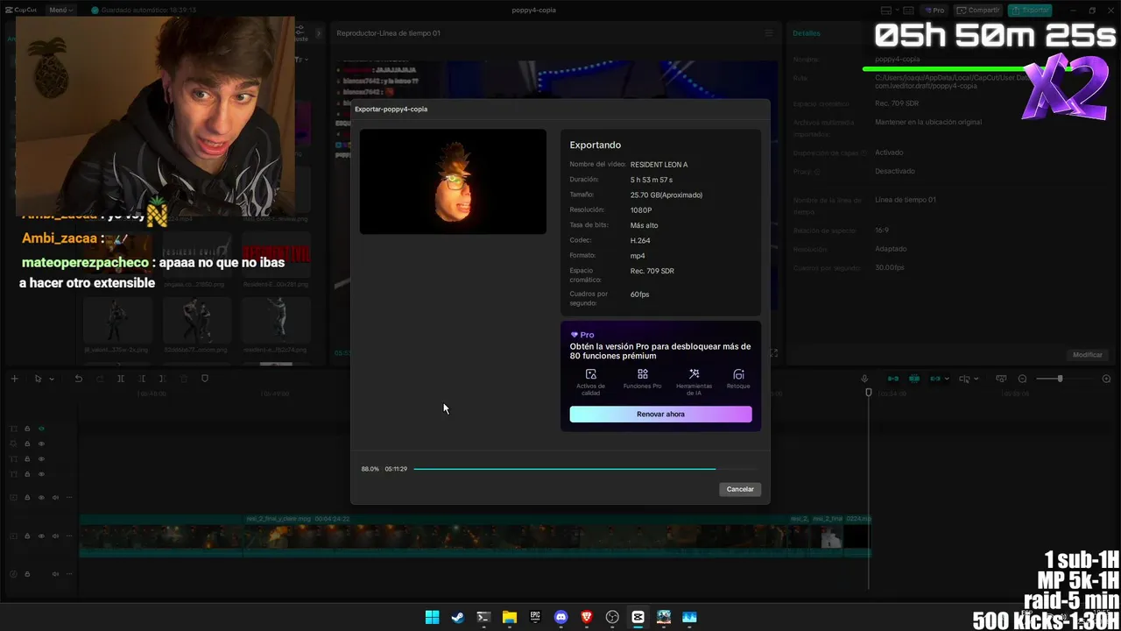Open the dropdown arrow beside preview axis icon
The height and width of the screenshot is (631, 1121).
pyautogui.click(x=977, y=379)
